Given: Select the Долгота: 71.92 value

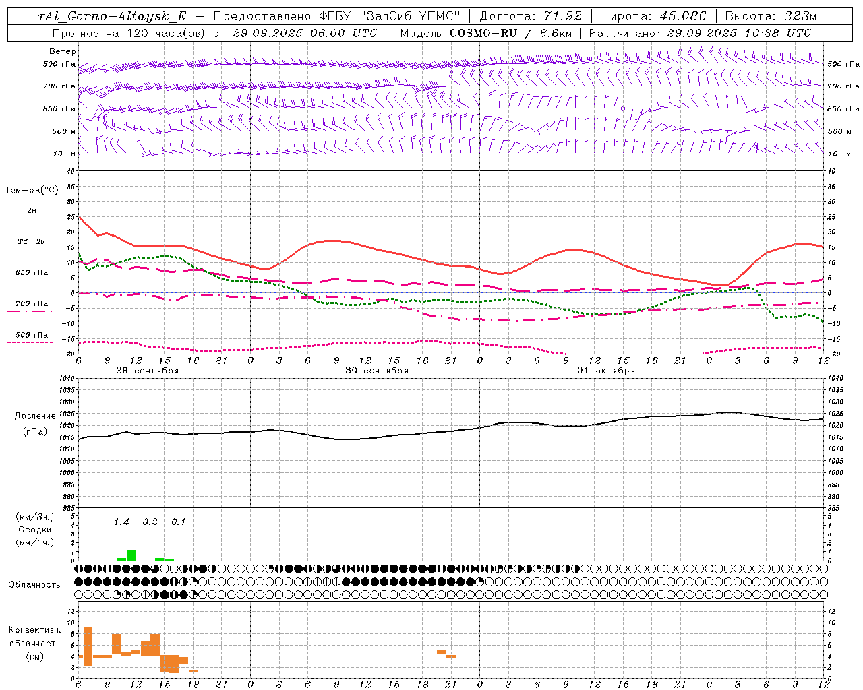Looking at the screenshot, I should coord(531,16).
